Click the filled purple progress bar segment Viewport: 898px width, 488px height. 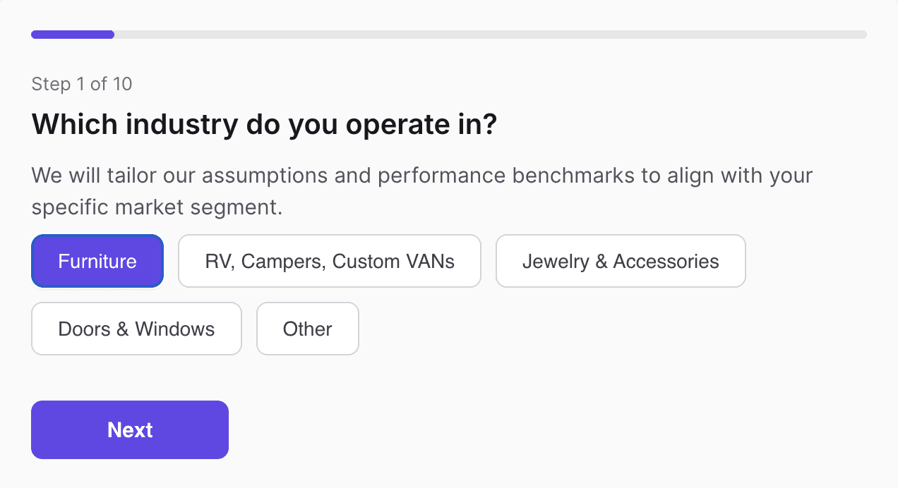[x=73, y=35]
